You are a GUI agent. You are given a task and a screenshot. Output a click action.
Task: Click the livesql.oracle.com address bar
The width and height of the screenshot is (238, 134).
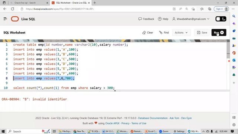tap(59, 9)
